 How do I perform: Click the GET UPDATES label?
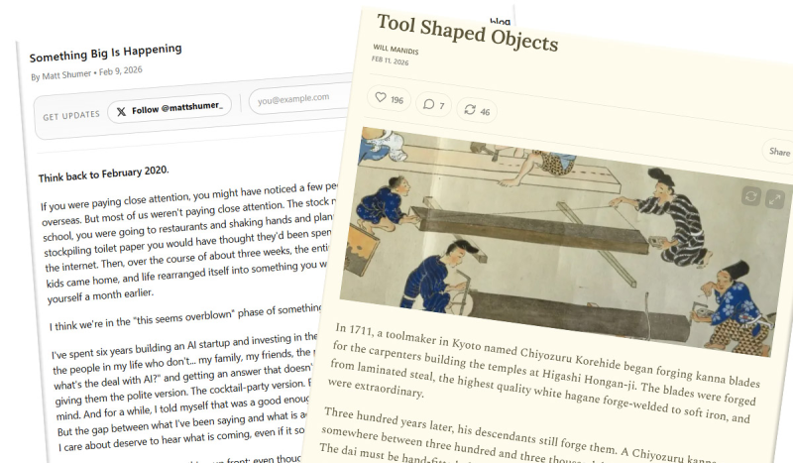click(71, 116)
